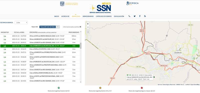Toggle fullscreen map view
This screenshot has width=200, height=93.
point(88,32)
